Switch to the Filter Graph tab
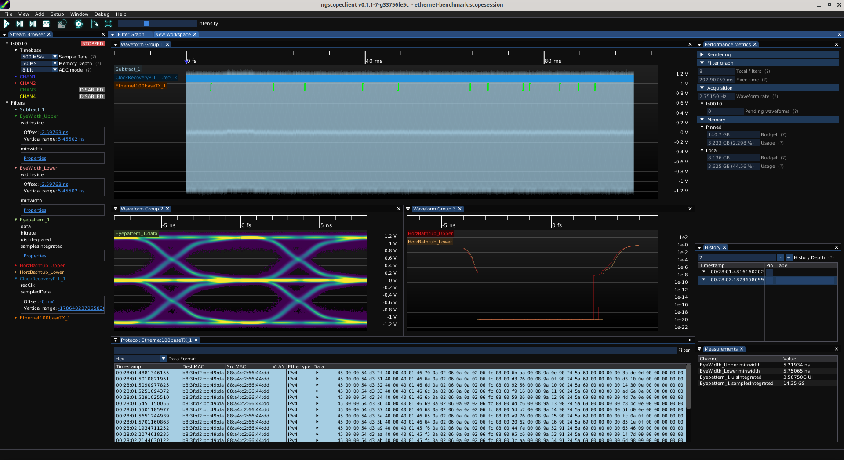Image resolution: width=844 pixels, height=460 pixels. 131,35
